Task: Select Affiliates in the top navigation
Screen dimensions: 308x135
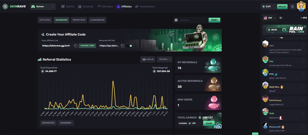Action: pyautogui.click(x=124, y=7)
